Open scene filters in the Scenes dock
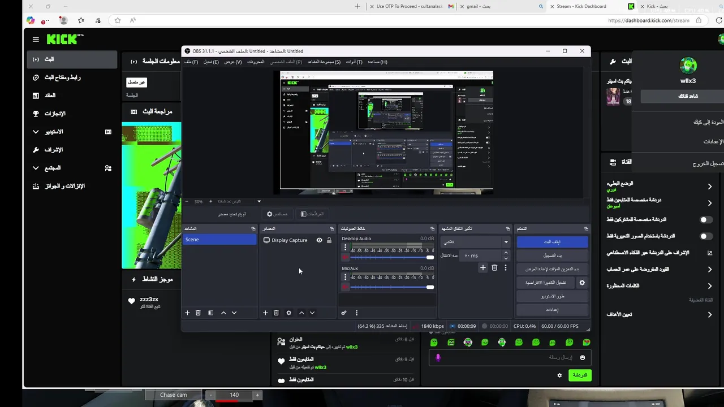 210,313
